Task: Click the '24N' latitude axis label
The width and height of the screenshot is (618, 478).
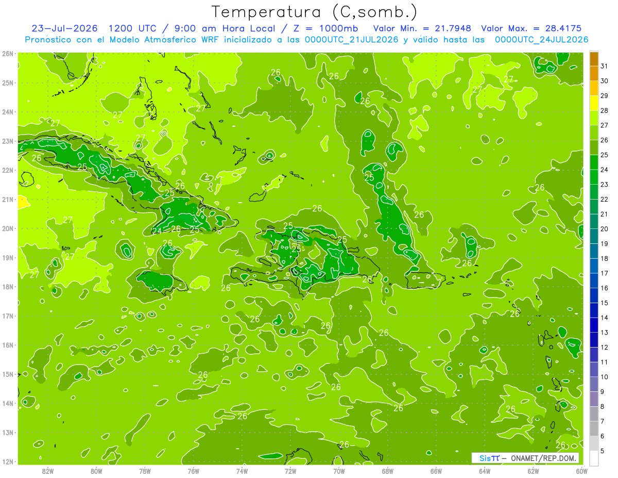Action: coord(7,112)
